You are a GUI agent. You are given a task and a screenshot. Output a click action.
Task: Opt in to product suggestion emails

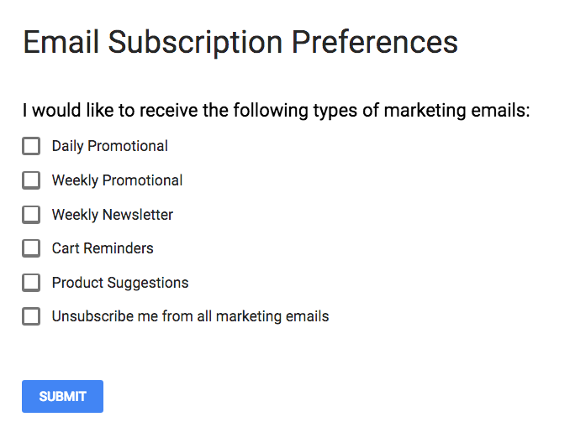[31, 283]
